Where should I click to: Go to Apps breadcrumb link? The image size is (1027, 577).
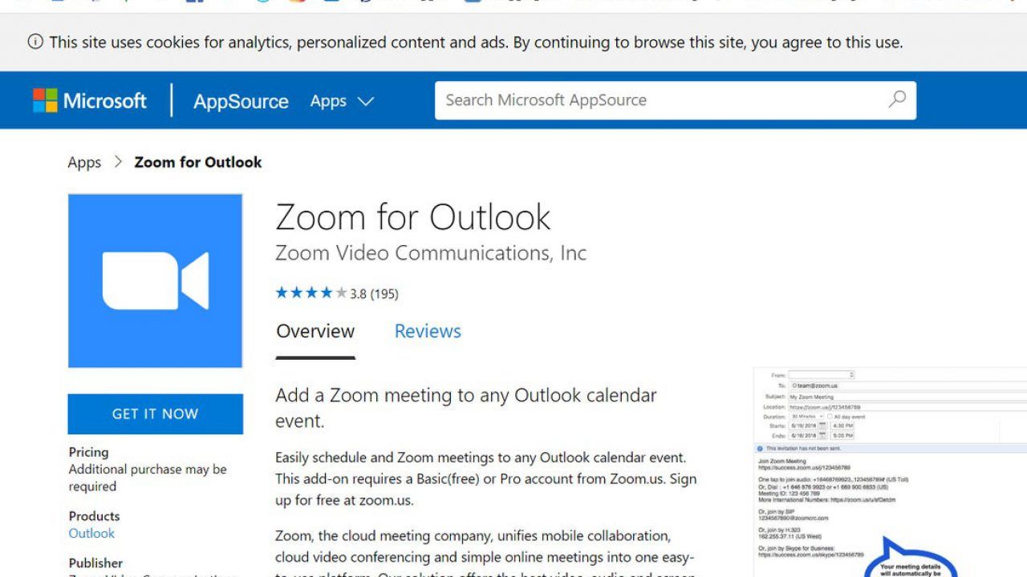(x=84, y=163)
